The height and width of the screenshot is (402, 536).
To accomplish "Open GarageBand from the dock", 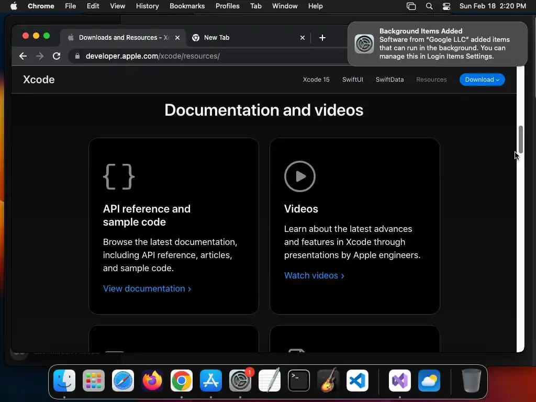I will coord(328,381).
